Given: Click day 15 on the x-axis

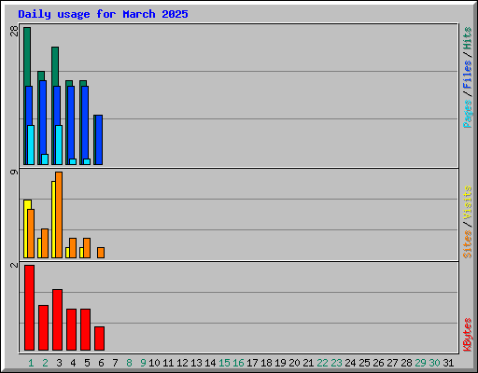Looking at the screenshot, I should point(224,363).
